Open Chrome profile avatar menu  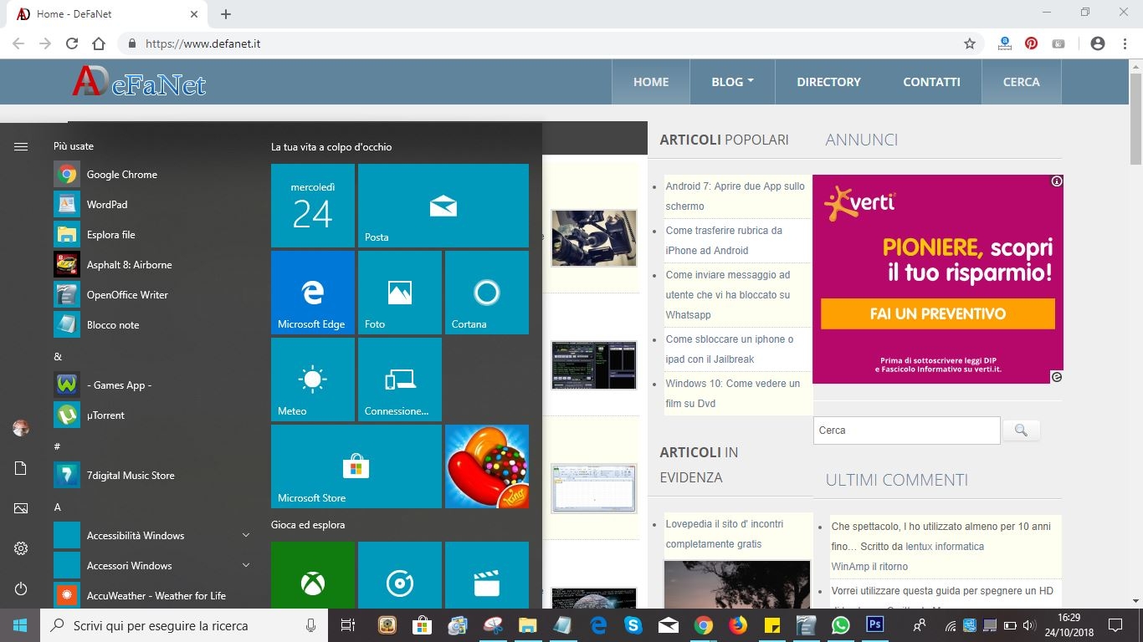click(1098, 43)
